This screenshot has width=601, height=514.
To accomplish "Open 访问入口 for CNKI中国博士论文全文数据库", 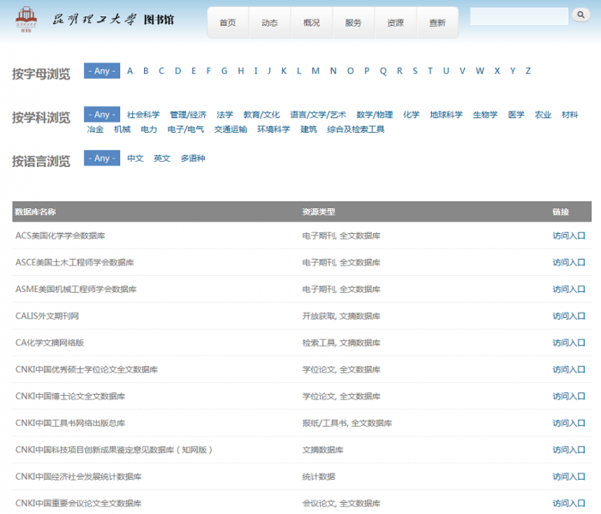I will (568, 397).
